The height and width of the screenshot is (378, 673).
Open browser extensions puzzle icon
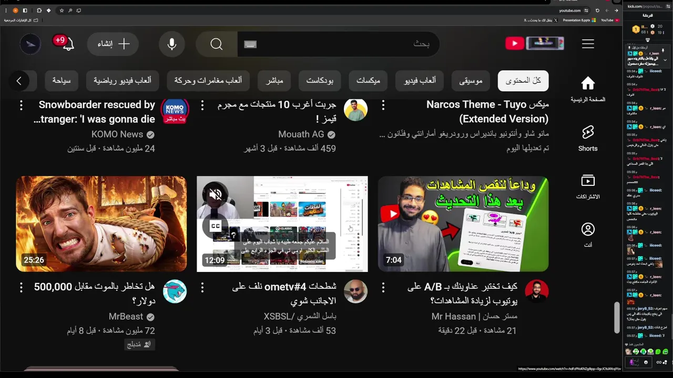(39, 10)
